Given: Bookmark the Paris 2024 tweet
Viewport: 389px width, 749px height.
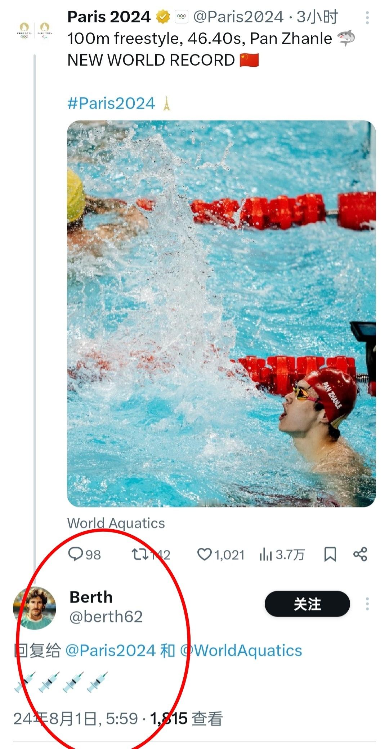Looking at the screenshot, I should [x=330, y=554].
